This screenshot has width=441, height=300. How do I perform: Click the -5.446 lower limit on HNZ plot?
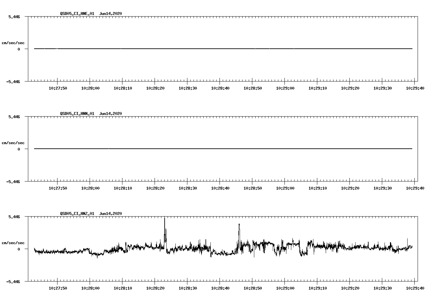pos(13,281)
